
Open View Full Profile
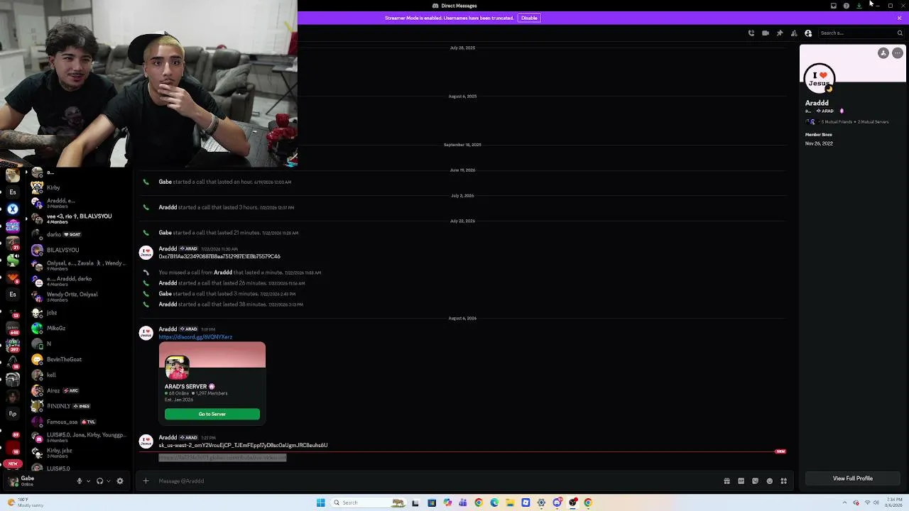pyautogui.click(x=852, y=478)
